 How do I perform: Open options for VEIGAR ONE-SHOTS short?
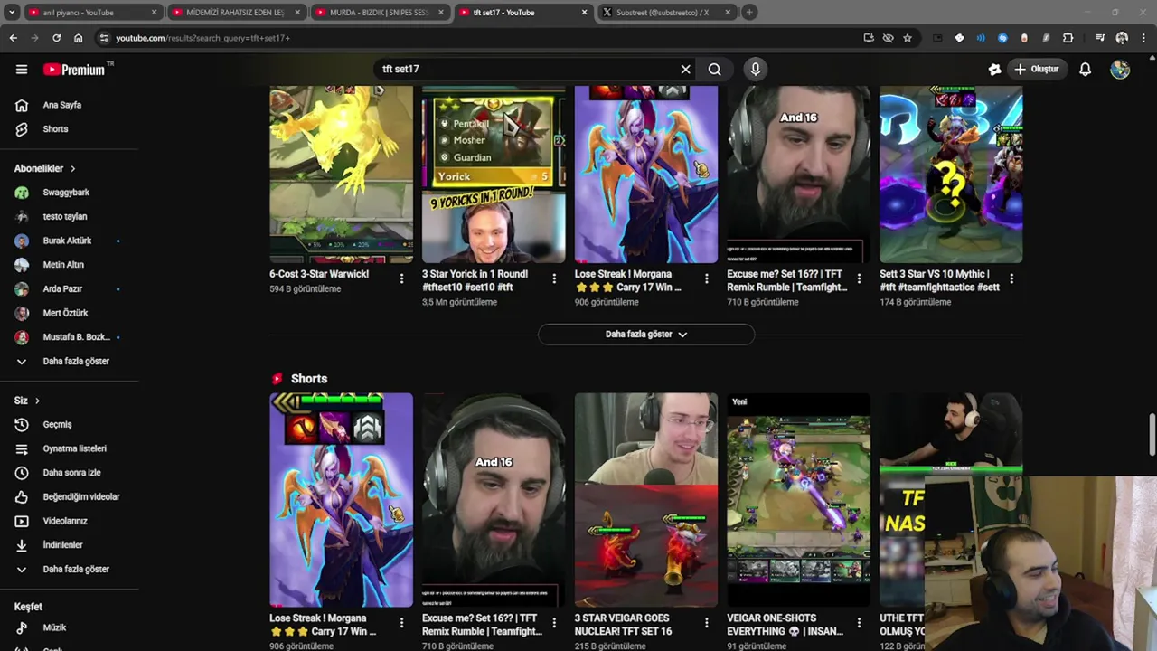tap(859, 623)
